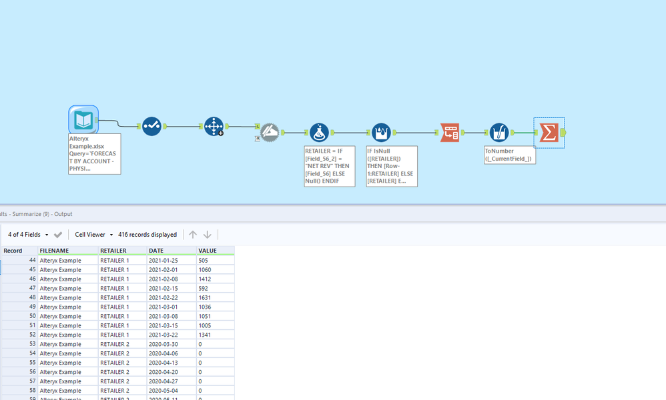666x400 pixels.
Task: Select the Summarize sigma tool
Action: (548, 133)
